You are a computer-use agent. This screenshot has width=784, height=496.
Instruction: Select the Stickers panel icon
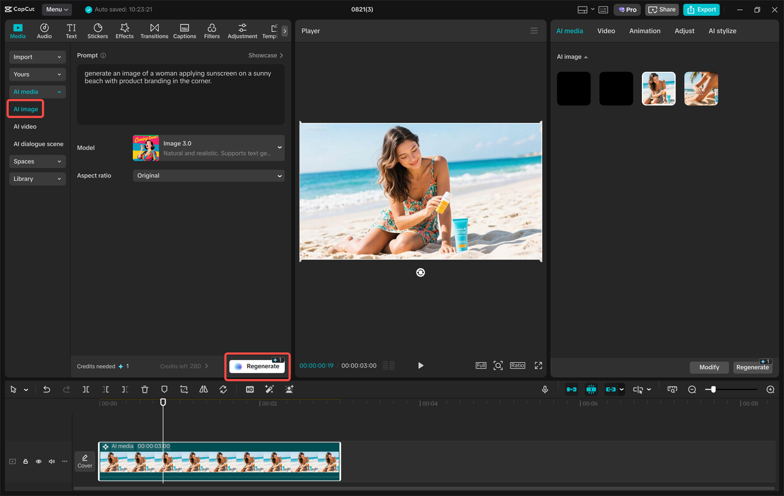(97, 31)
